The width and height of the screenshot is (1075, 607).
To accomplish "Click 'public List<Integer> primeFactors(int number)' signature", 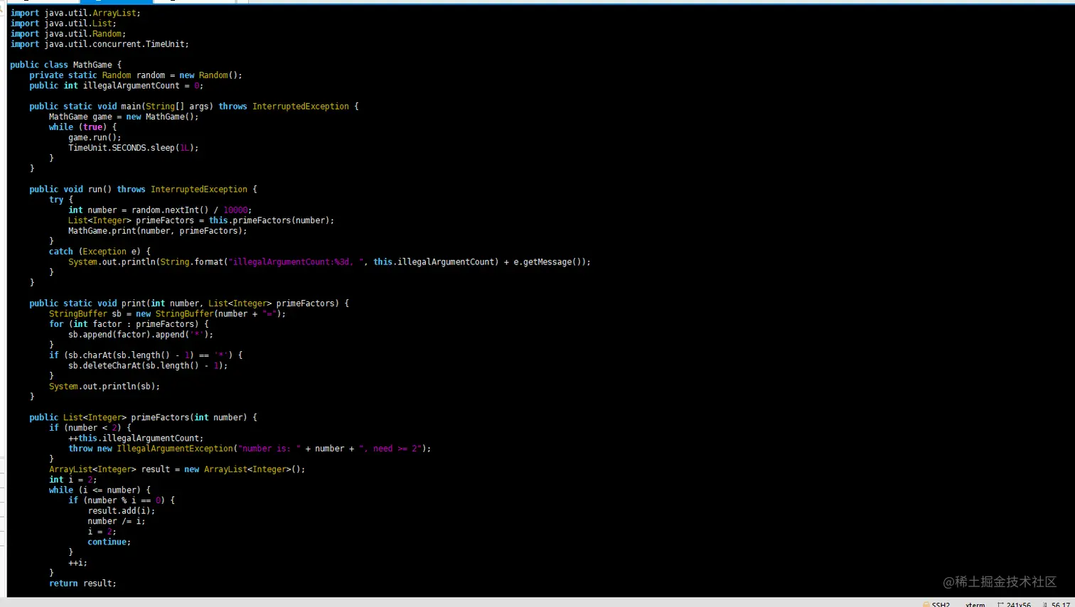I will pos(143,417).
